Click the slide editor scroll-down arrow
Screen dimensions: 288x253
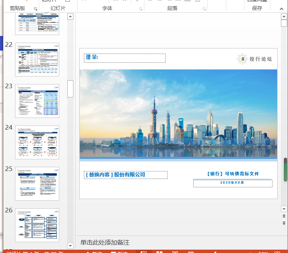coord(284,209)
